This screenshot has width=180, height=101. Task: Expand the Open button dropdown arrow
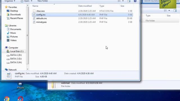31,1
